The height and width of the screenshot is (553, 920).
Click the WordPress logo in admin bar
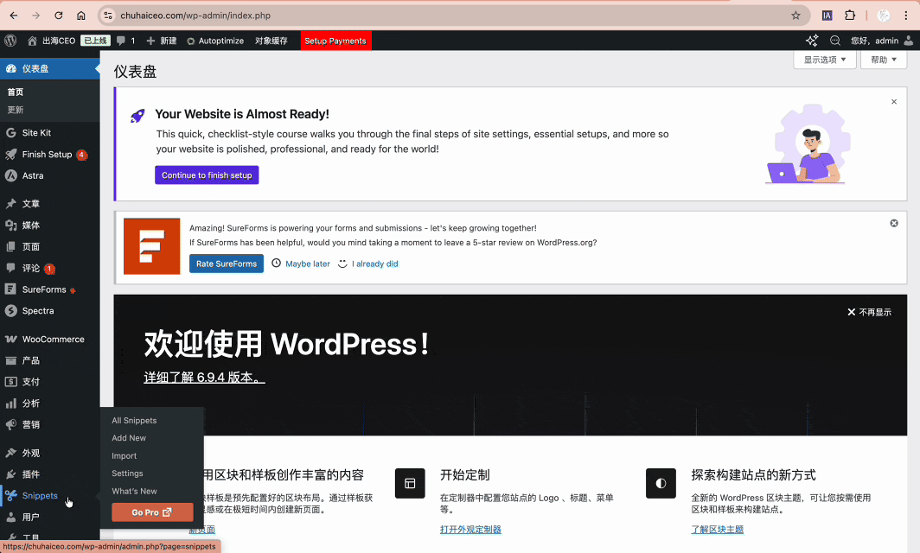coord(10,41)
